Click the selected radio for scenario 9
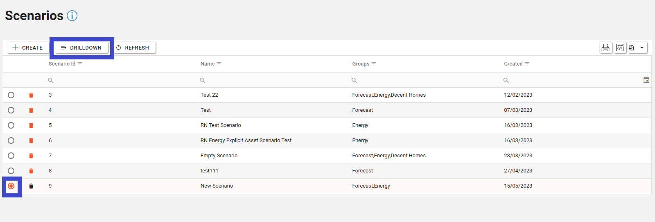Image resolution: width=655 pixels, height=222 pixels. [x=11, y=186]
